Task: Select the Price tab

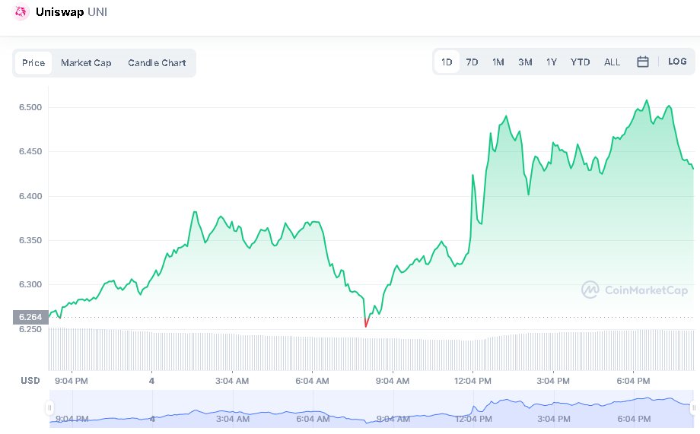Action: coord(33,63)
